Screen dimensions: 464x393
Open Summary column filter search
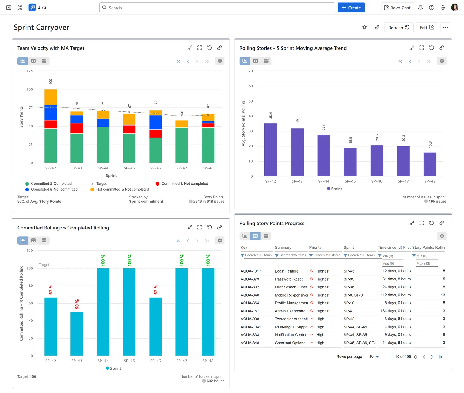(291, 255)
